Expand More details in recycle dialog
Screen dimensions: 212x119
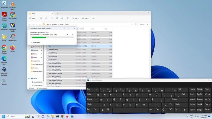[35, 42]
